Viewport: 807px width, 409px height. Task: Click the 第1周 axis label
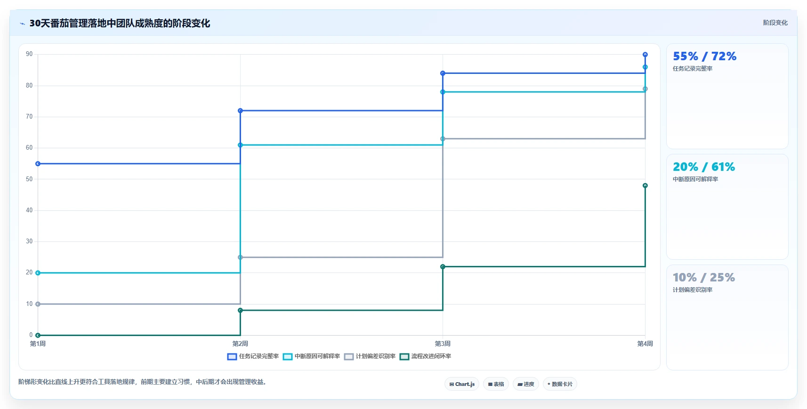[38, 344]
